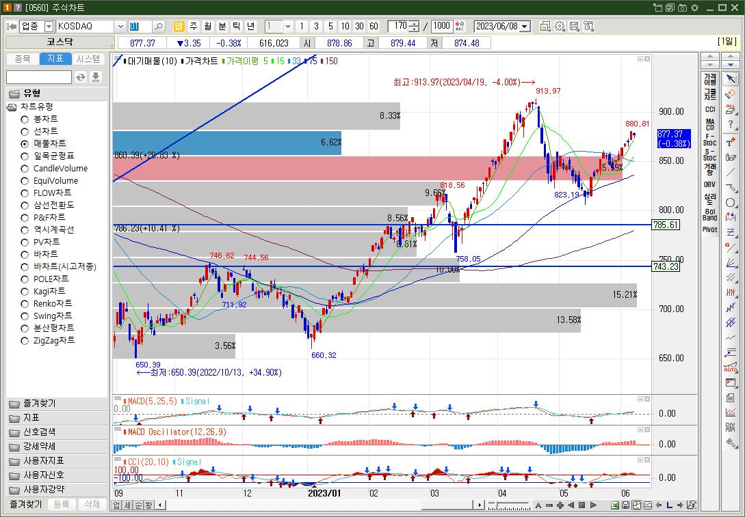745x517 pixels.
Task: Click the play forward triangle at bottom
Action: tap(593, 505)
